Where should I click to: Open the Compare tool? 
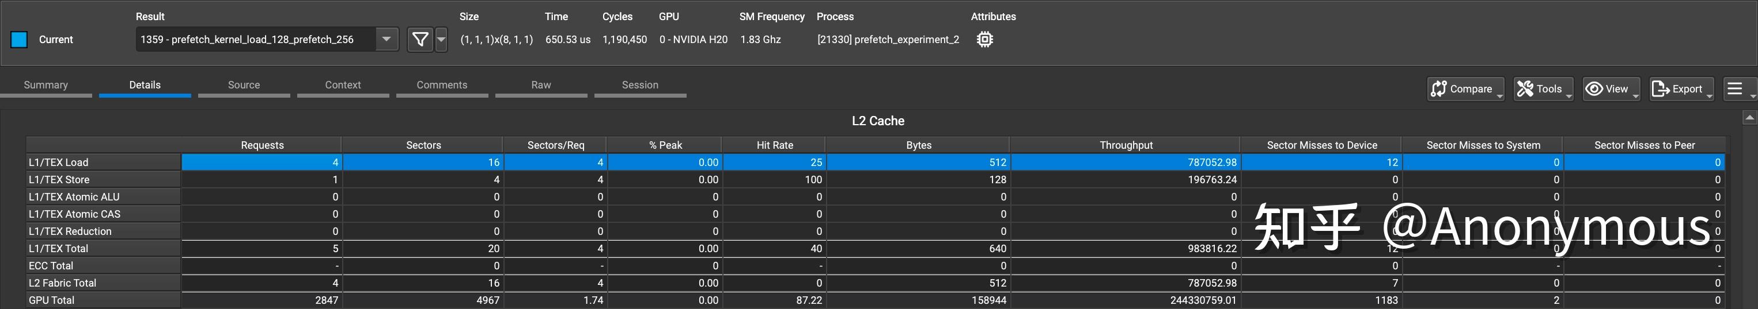click(1465, 89)
